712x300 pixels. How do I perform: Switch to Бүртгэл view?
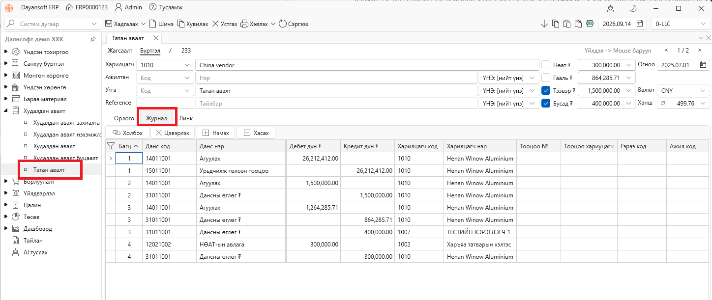pos(150,50)
